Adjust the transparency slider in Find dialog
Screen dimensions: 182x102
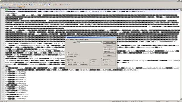pos(107,64)
